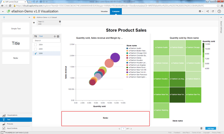Image resolution: width=224 pixels, height=134 pixels.
Task: Click the e-Fashion Austin legend color dot
Action: click(127, 48)
